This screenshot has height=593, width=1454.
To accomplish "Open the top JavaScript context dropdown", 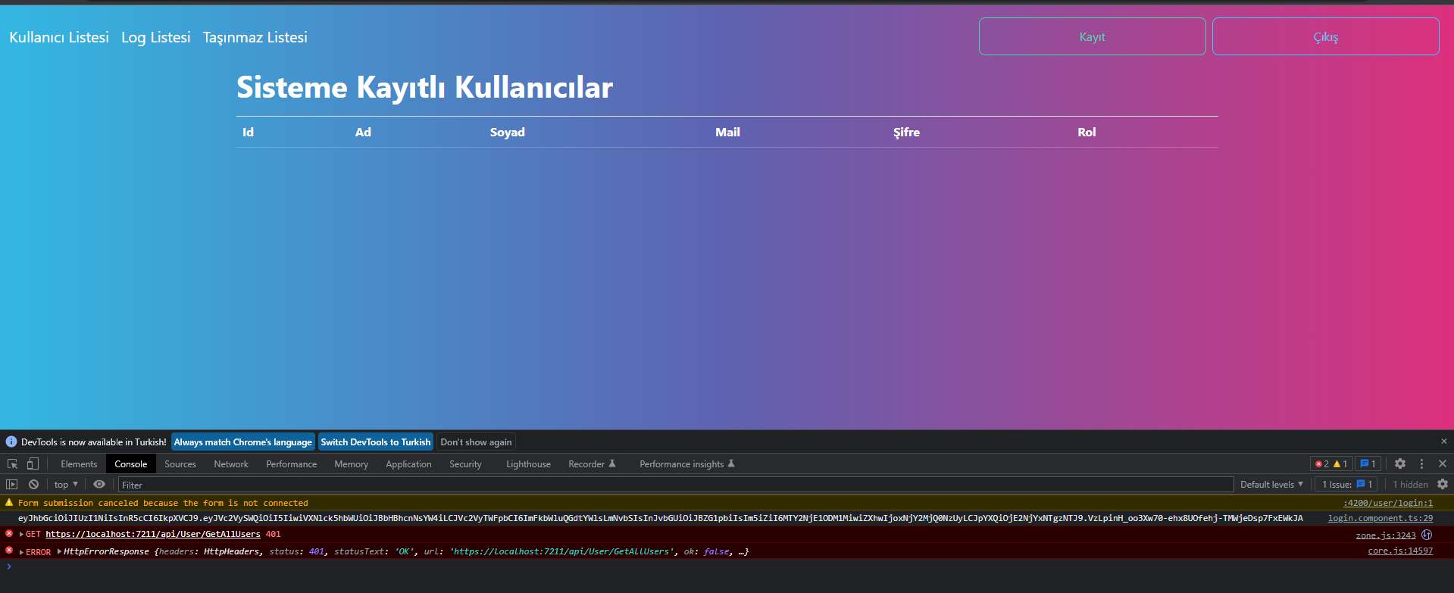I will pos(66,484).
